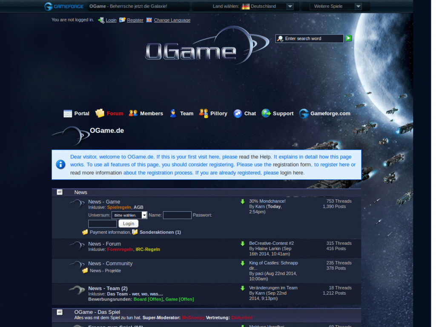Open the Team menu item
The height and width of the screenshot is (327, 436).
pos(187,113)
